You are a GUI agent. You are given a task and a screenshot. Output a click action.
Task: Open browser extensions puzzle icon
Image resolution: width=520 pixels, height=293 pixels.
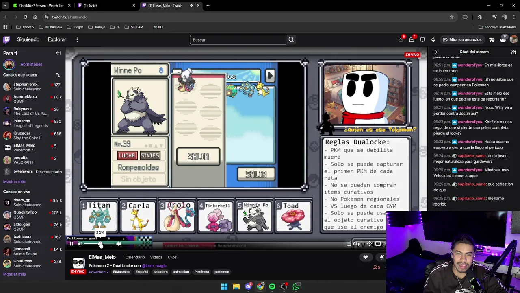[466, 17]
